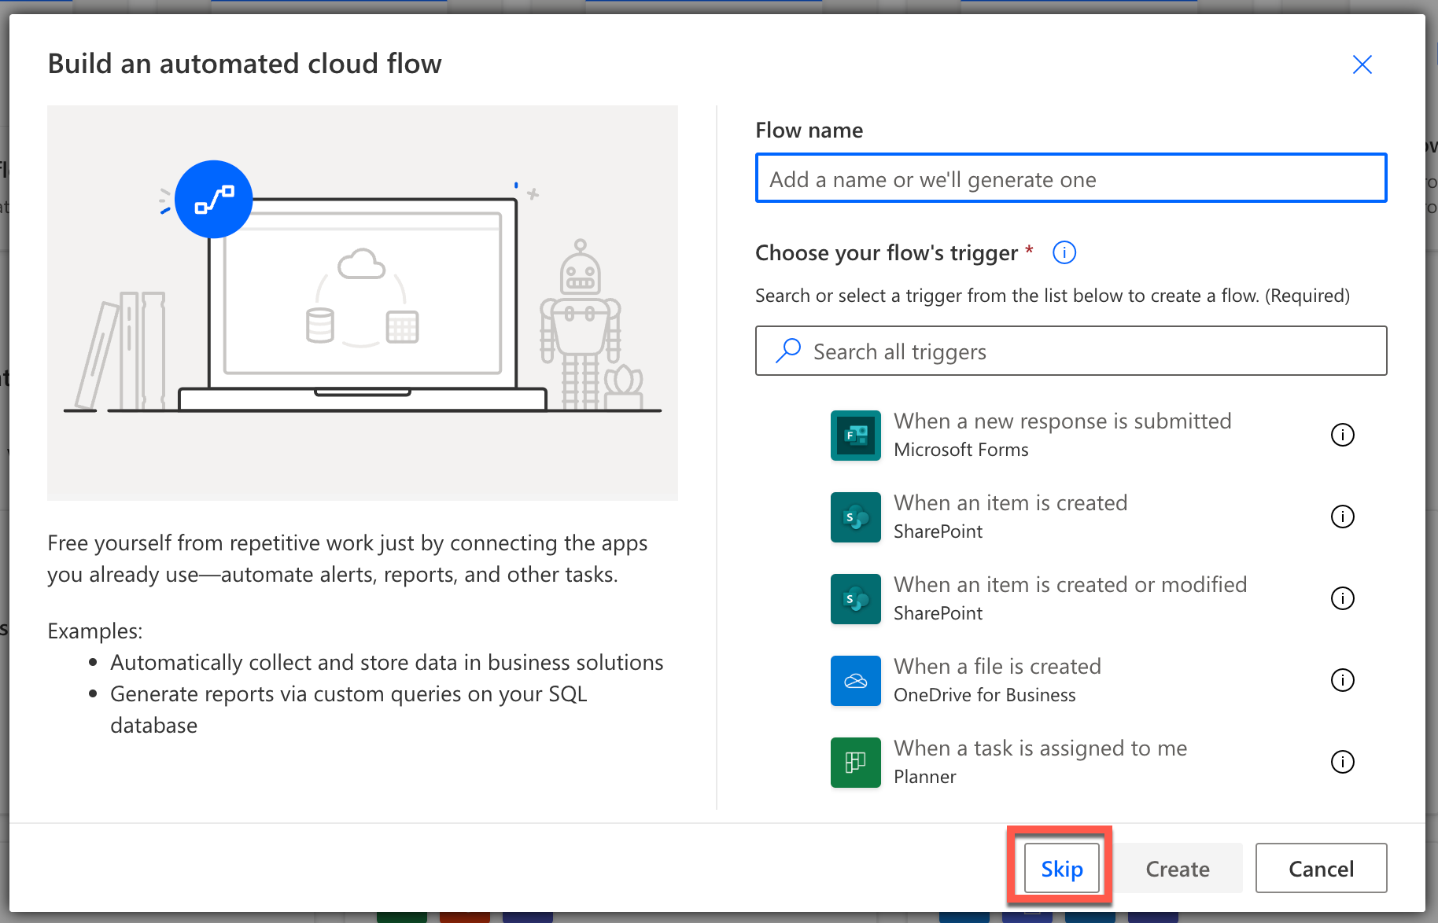Focus the Flow name text field
This screenshot has width=1438, height=923.
coord(1071,178)
